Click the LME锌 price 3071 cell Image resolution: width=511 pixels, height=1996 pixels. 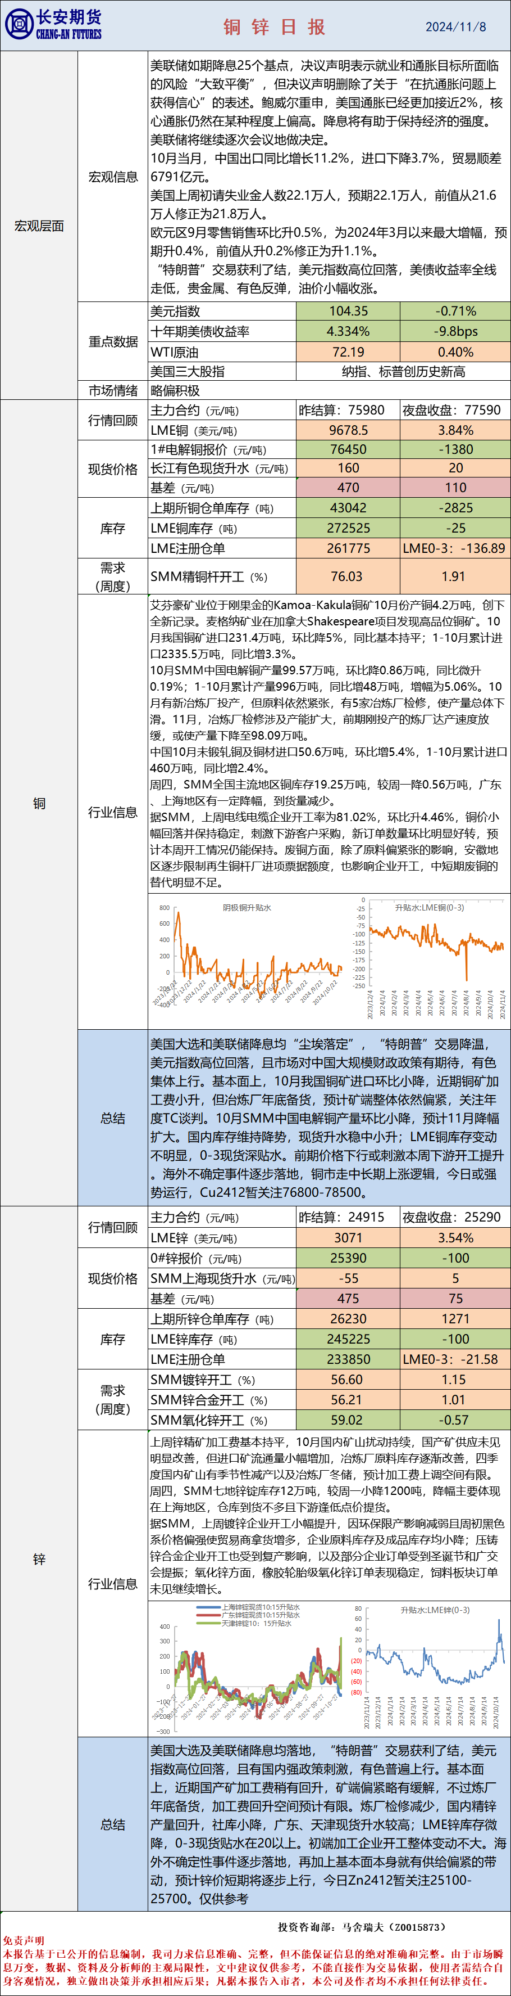[x=348, y=1237]
